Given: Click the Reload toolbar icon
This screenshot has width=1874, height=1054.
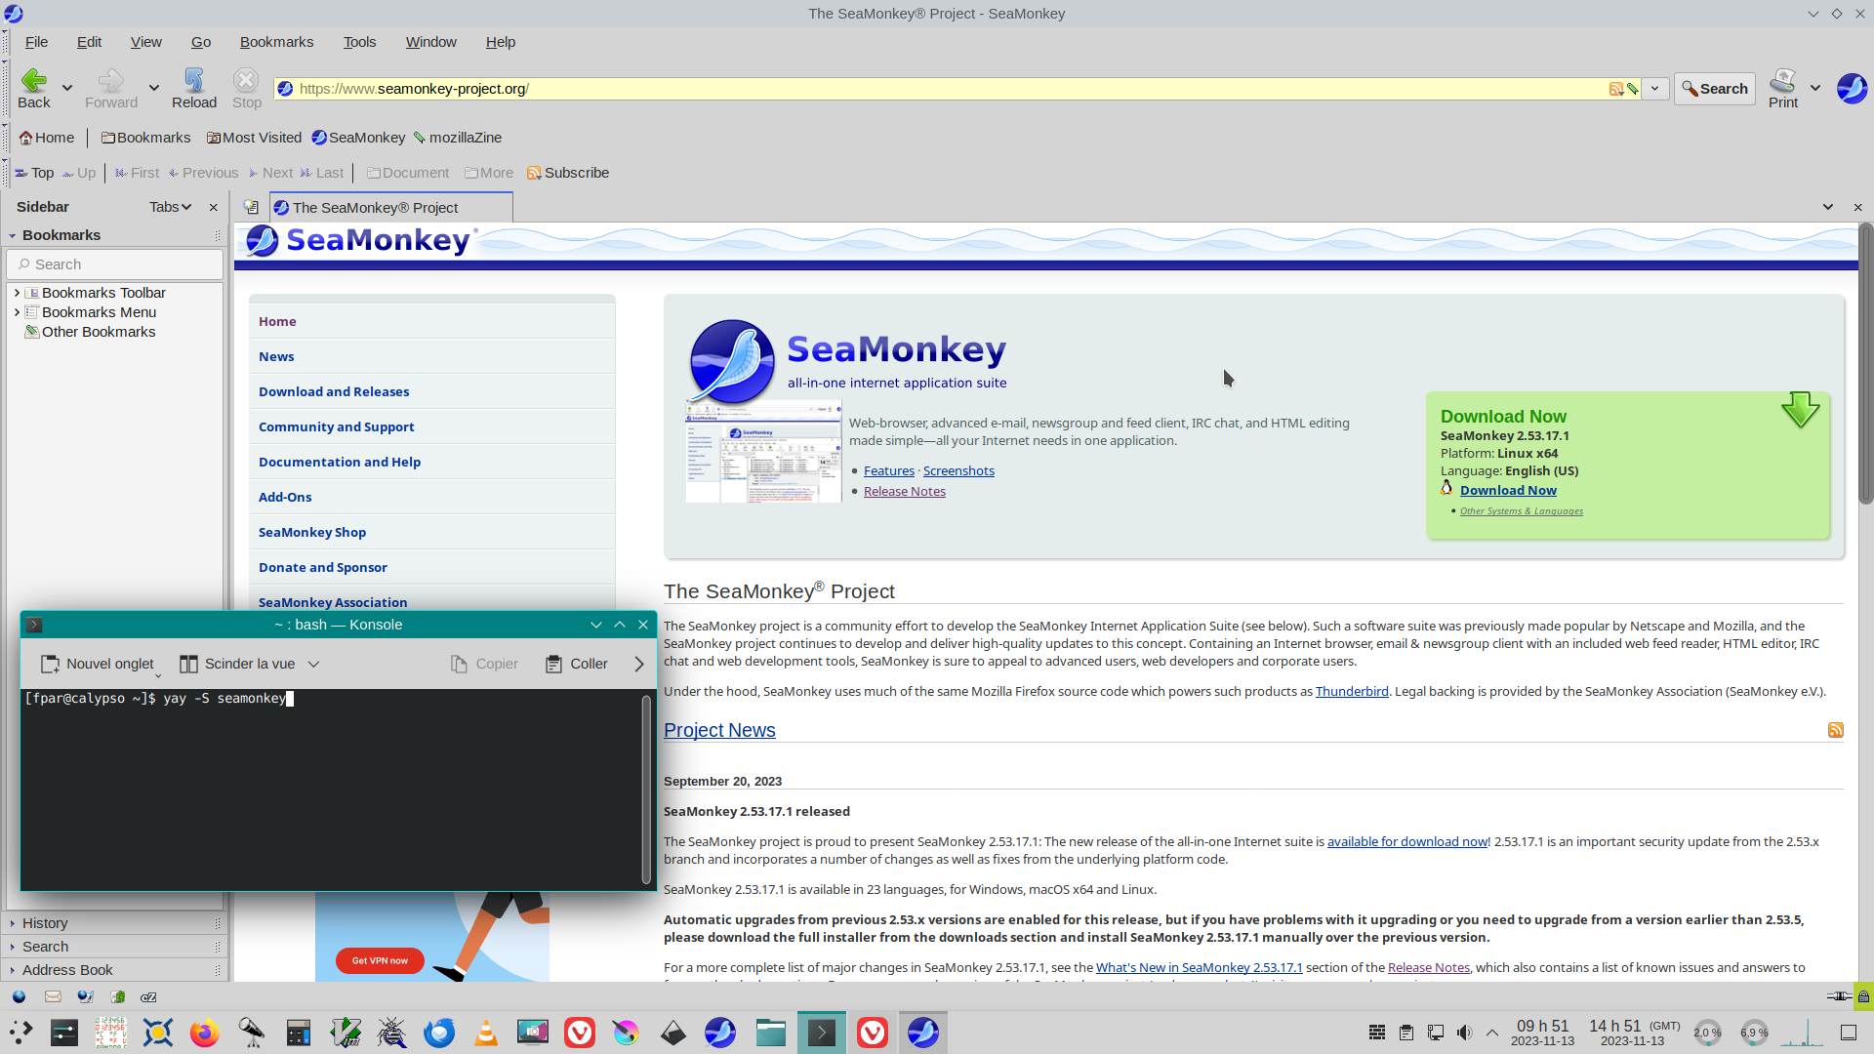Looking at the screenshot, I should pyautogui.click(x=193, y=81).
